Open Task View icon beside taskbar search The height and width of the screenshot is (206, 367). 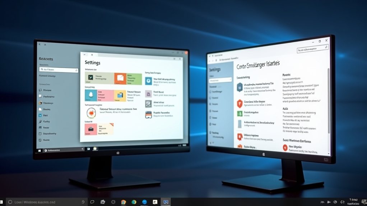tap(92, 202)
